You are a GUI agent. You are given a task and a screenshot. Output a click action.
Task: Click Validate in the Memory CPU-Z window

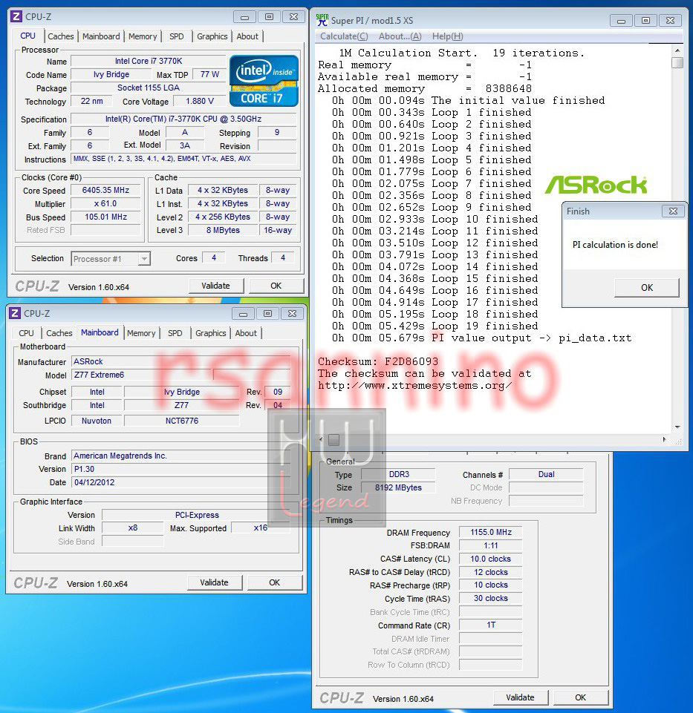pyautogui.click(x=520, y=697)
